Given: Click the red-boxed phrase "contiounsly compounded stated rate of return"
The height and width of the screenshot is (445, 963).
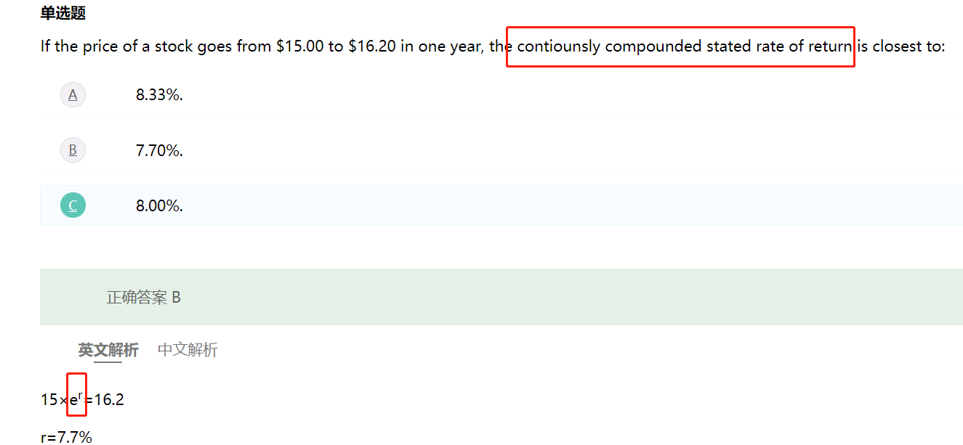Looking at the screenshot, I should tap(683, 47).
